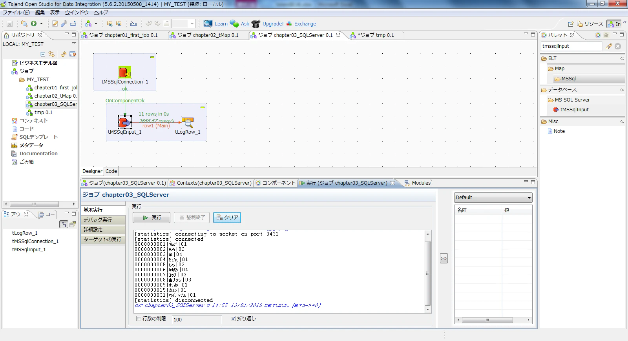
Task: Collapse all in repository toolbar
Action: click(43, 54)
